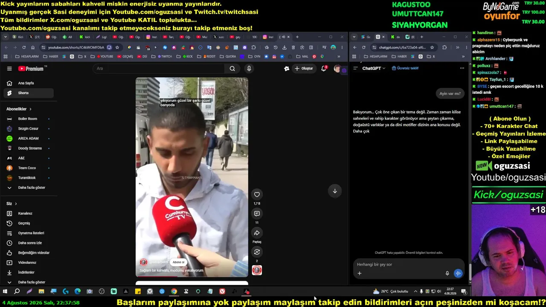Open the Windows Start menu
546x307 pixels.
click(5, 292)
